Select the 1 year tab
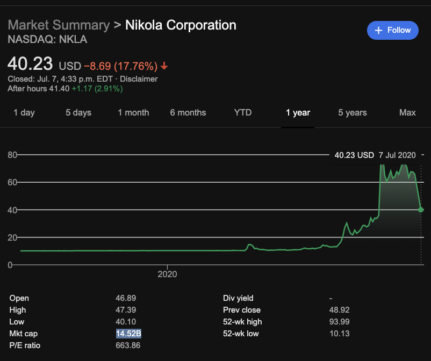Viewport: 431px width, 361px height. 298,113
